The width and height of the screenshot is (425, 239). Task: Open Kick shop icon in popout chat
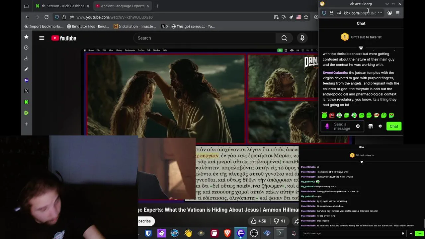[371, 126]
